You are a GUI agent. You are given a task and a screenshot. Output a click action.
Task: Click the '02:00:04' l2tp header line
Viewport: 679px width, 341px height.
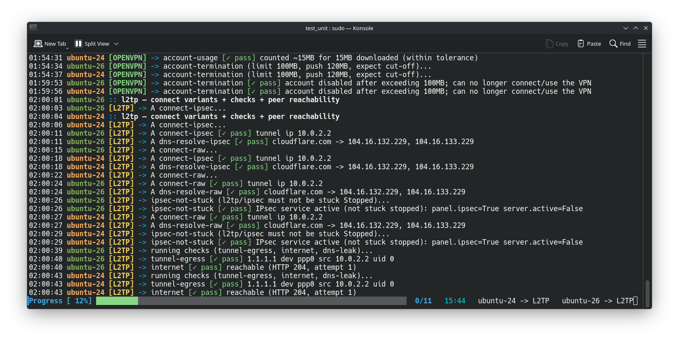(x=184, y=116)
